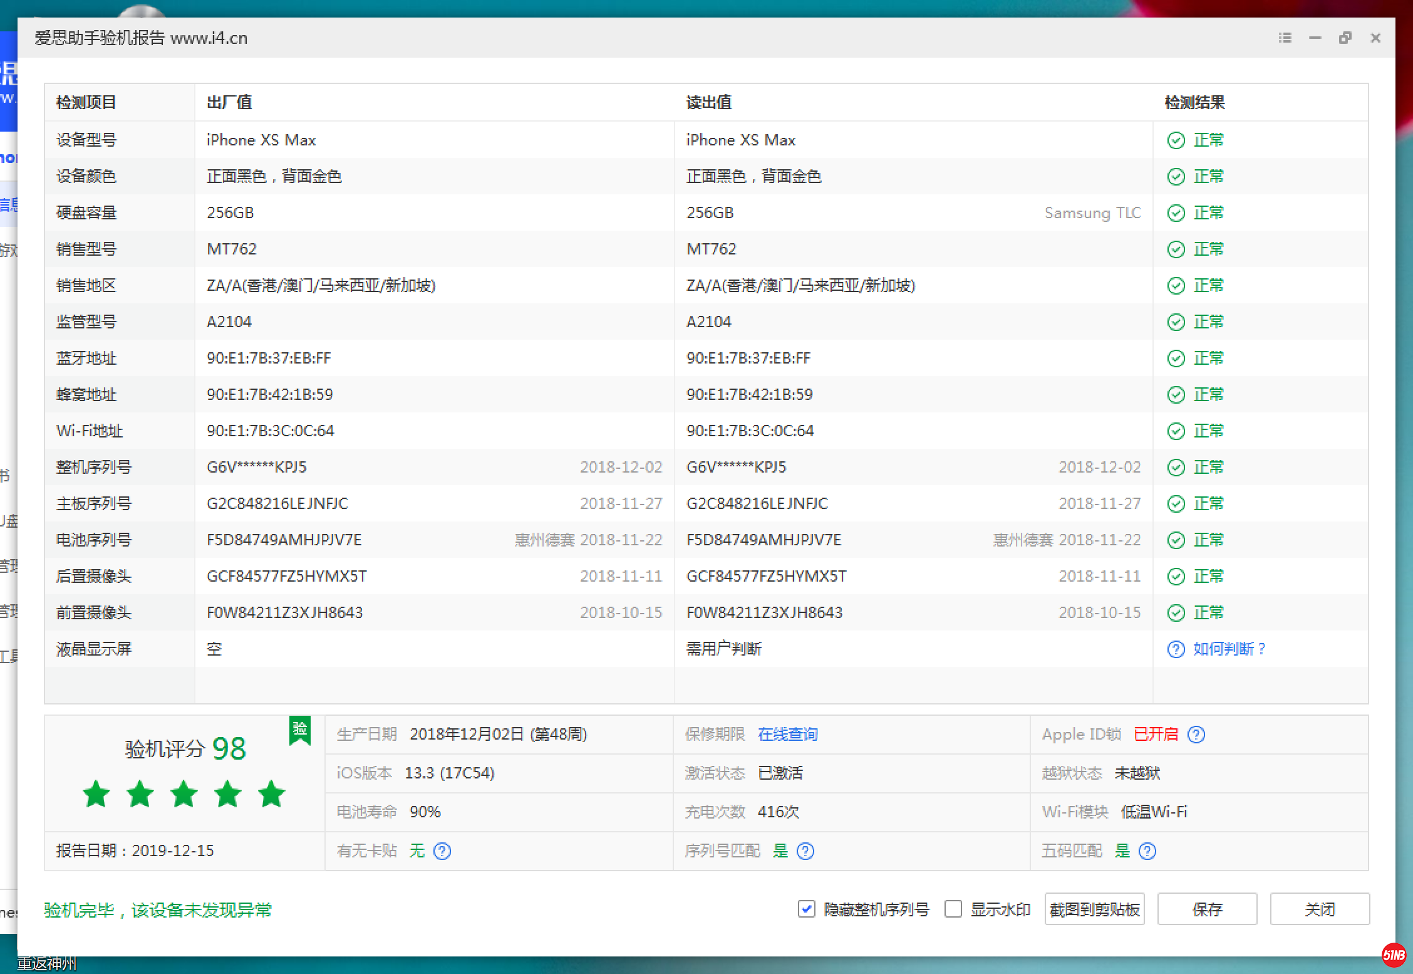Click the help icon next to 序列号匹配
The width and height of the screenshot is (1413, 974).
(805, 851)
